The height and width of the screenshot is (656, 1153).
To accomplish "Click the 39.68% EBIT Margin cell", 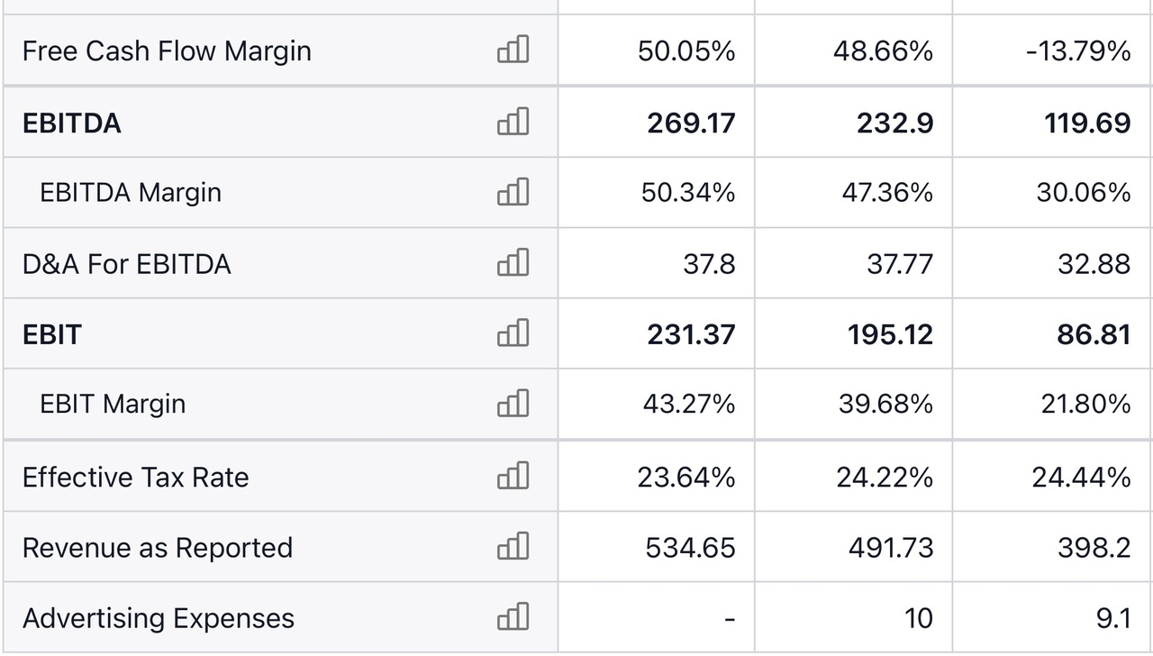I will click(x=885, y=405).
